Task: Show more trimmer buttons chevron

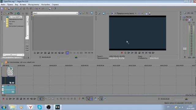Action: point(92,53)
